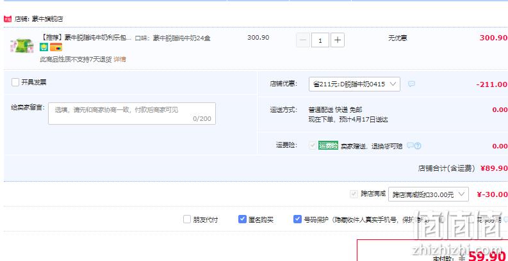Click the 普通配送 快递 免邮 shipping text
Viewport: 508px width, 261px height.
(335, 110)
